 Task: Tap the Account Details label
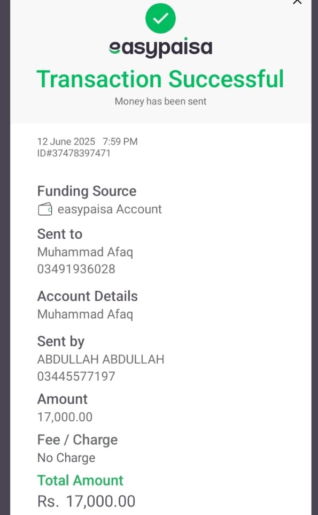(88, 296)
